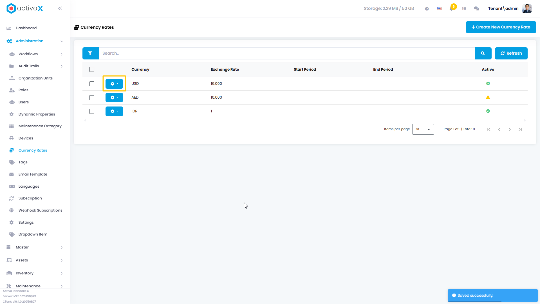
Task: Select the USD row checkbox
Action: [x=92, y=84]
